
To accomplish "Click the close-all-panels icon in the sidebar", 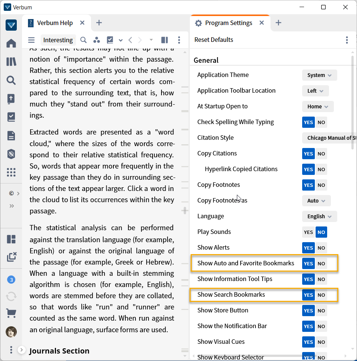I will pos(12,257).
